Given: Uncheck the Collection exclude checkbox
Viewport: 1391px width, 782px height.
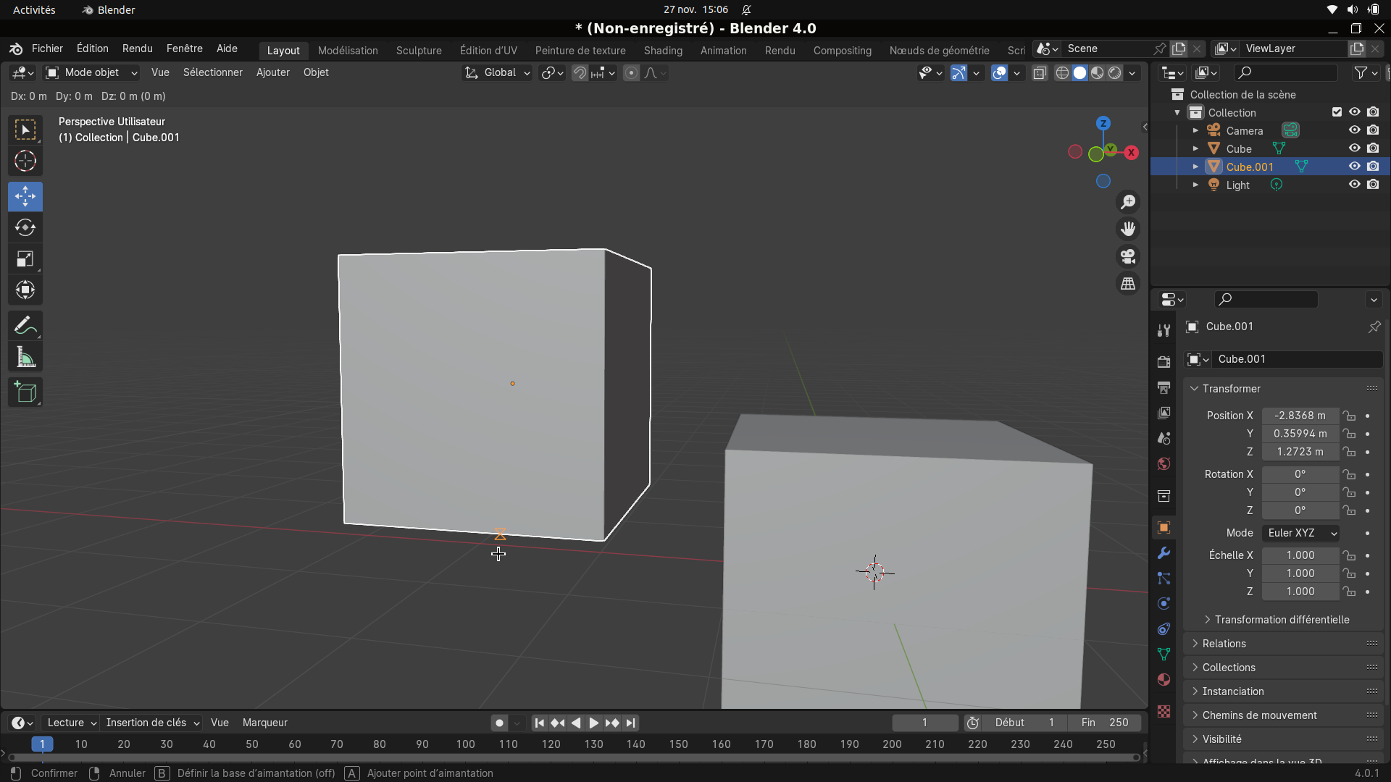Looking at the screenshot, I should (1337, 112).
